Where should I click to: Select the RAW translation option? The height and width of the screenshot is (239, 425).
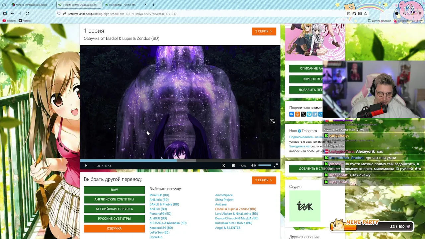[x=114, y=190]
